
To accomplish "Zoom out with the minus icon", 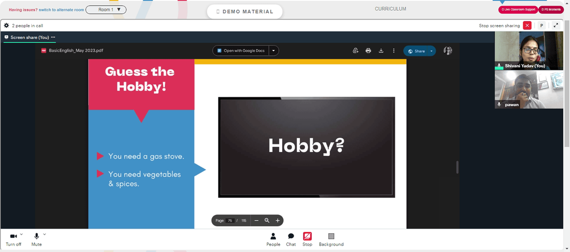I will pyautogui.click(x=256, y=221).
